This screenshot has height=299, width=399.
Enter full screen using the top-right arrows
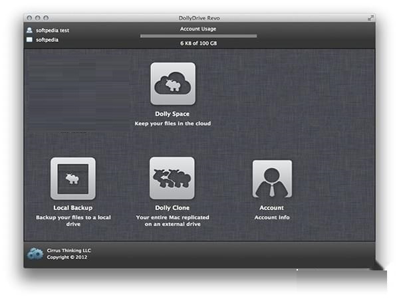[x=369, y=17]
